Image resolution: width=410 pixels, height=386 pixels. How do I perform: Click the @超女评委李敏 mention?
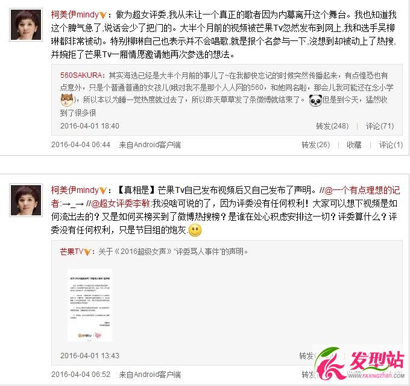point(121,203)
